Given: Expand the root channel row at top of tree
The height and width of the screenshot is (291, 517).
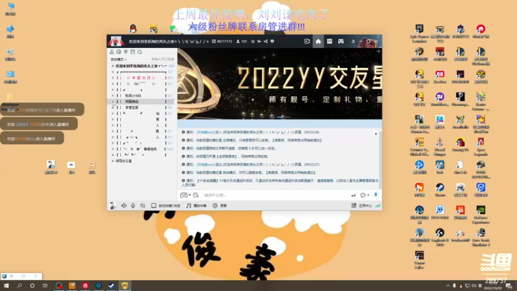Looking at the screenshot, I should [112, 66].
